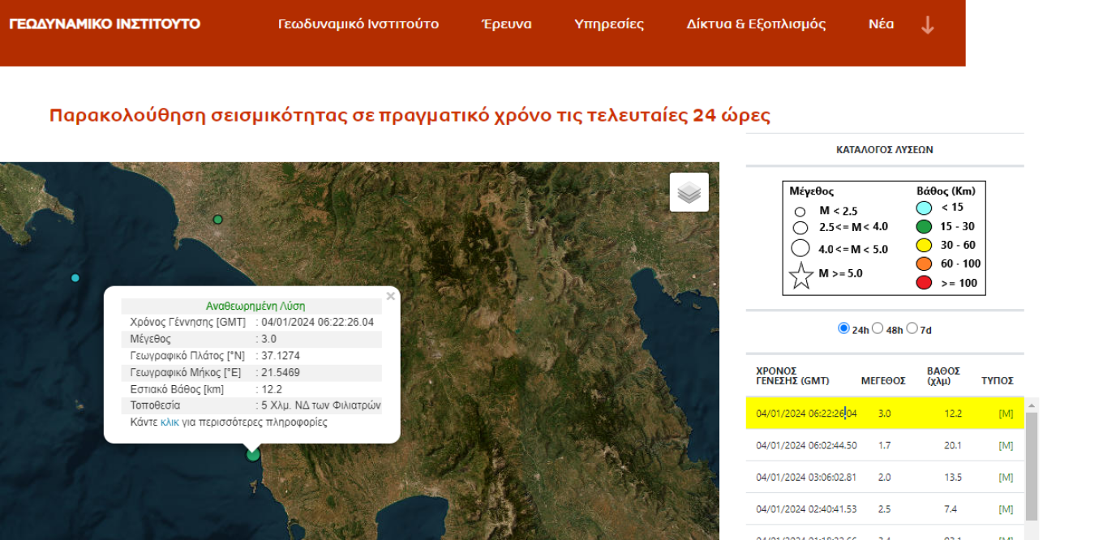1103x540 pixels.
Task: Open the map layers switcher icon
Action: [x=689, y=192]
